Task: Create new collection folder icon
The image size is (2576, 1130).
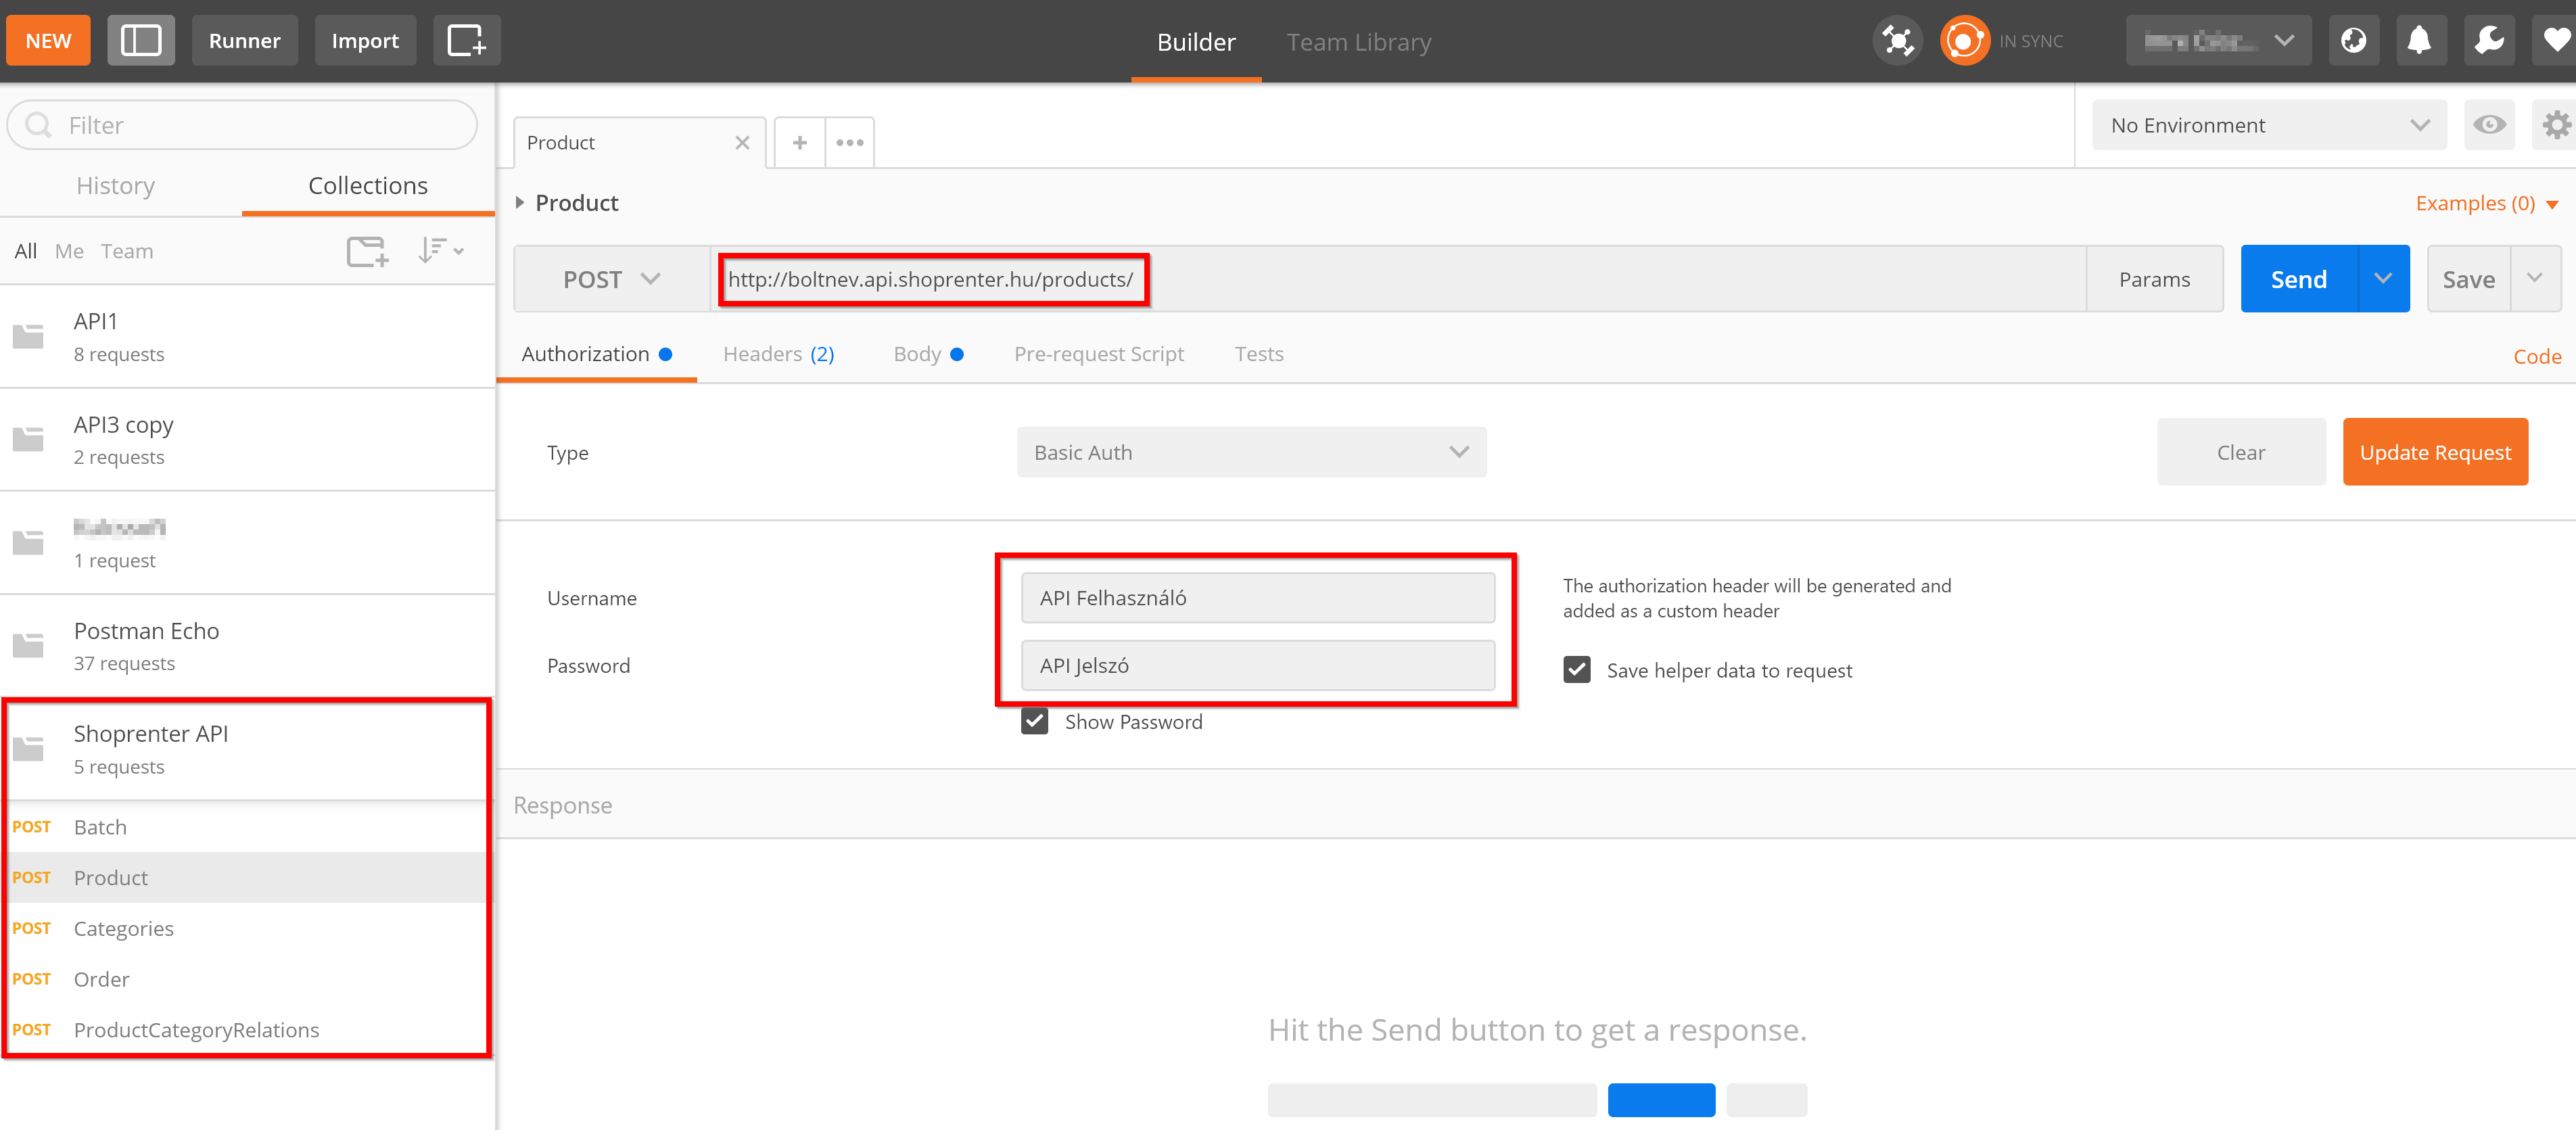Action: (x=367, y=251)
